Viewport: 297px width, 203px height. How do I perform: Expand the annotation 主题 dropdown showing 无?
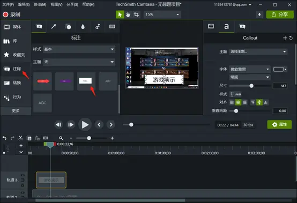coord(79,62)
